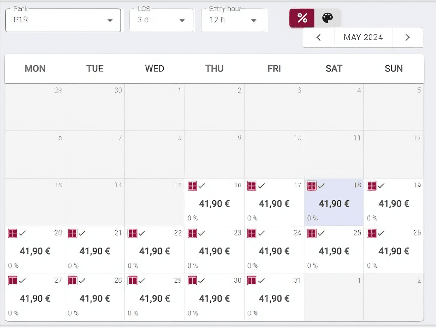Image resolution: width=436 pixels, height=328 pixels.
Task: Go to the next month
Action: [x=407, y=37]
